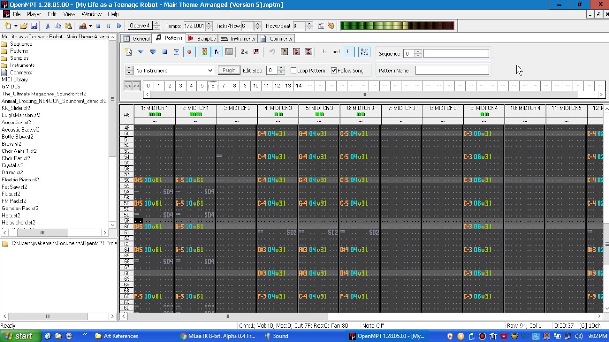Screen dimensions: 609x342
Task: Set pattern detail to lo
Action: pos(324,52)
